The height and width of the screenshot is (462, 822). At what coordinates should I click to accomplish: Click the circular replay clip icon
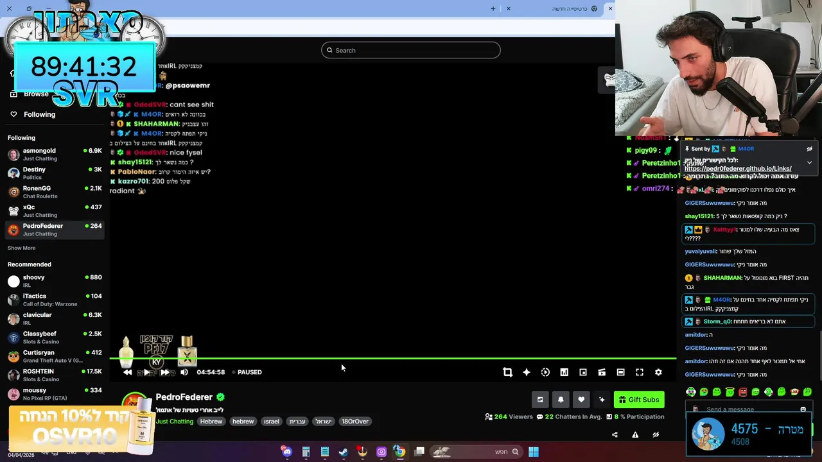click(545, 372)
